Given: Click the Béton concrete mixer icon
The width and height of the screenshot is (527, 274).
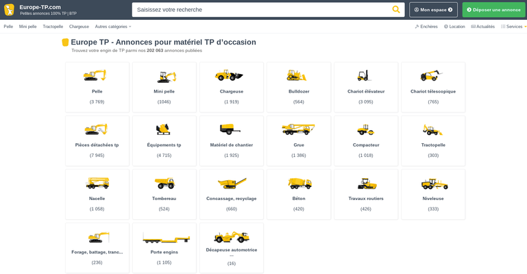Looking at the screenshot, I should (298, 183).
